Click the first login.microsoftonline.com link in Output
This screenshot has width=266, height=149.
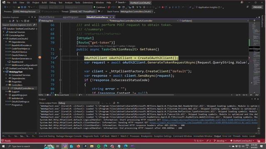coord(209,120)
